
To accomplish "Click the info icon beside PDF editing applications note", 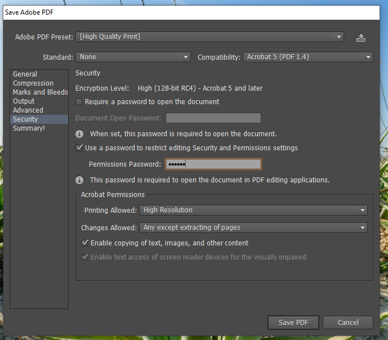I will click(79, 180).
